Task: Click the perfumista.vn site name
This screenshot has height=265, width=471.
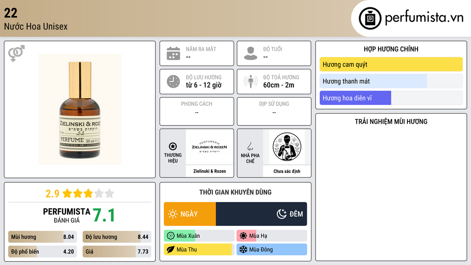Action: pyautogui.click(x=424, y=17)
